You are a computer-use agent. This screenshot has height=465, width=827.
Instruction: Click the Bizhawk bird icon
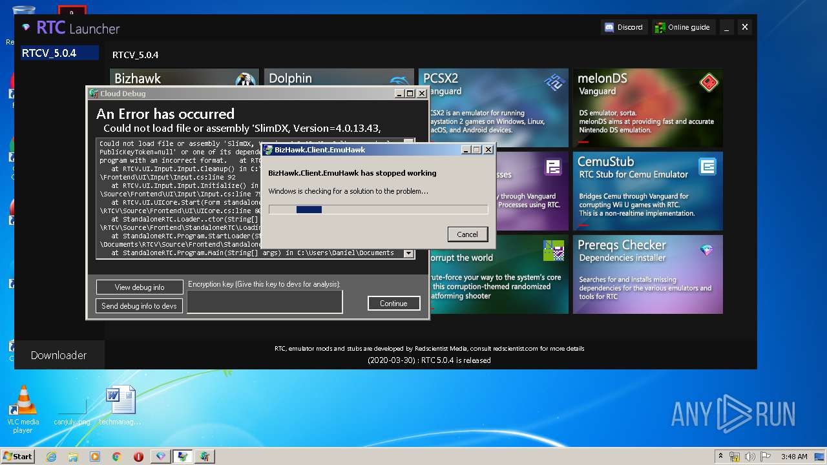(x=245, y=79)
